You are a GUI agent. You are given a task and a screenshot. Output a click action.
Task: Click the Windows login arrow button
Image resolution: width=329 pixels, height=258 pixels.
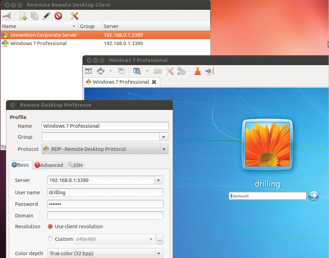click(x=313, y=196)
